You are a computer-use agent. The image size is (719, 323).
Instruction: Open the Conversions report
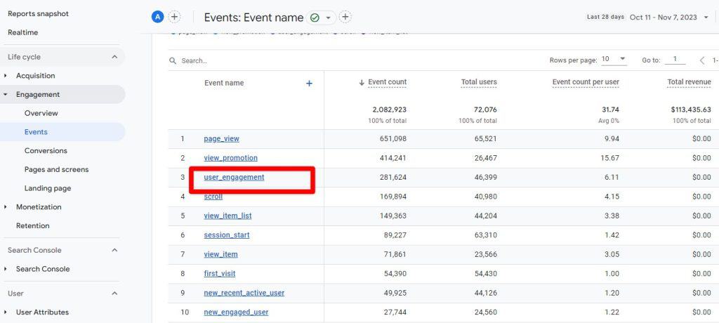click(x=46, y=151)
